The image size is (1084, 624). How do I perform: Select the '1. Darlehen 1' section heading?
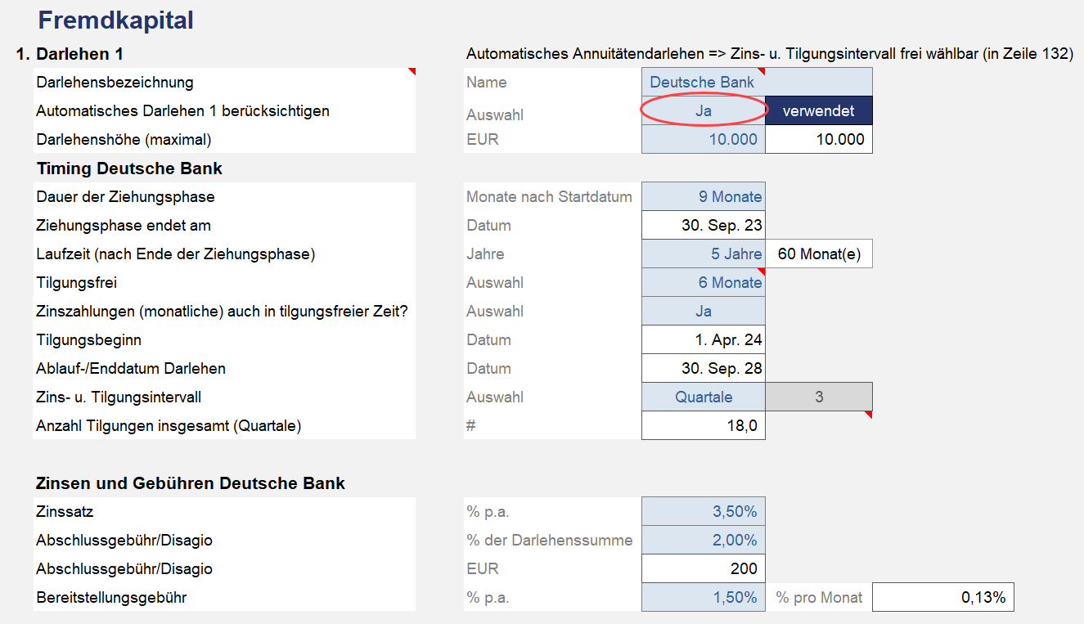pyautogui.click(x=70, y=54)
